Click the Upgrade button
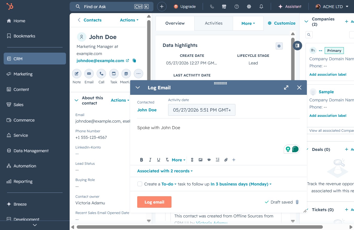This screenshot has height=230, width=354. coord(185,7)
